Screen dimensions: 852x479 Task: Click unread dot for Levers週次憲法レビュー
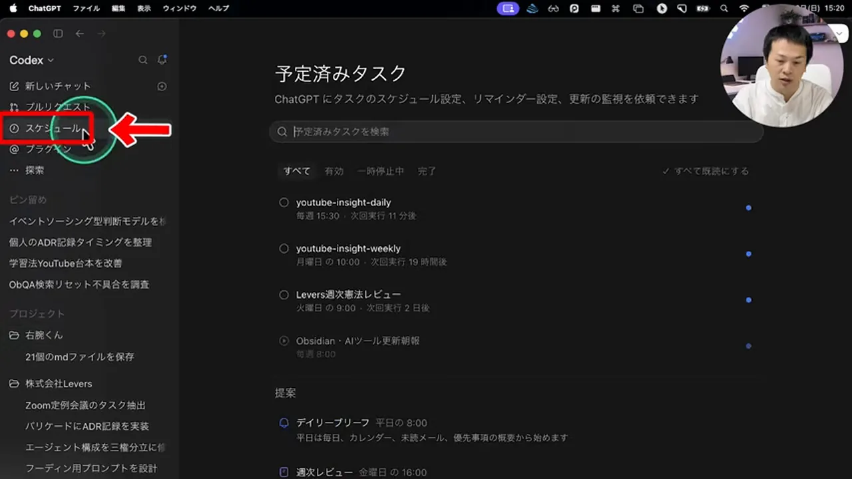click(749, 300)
